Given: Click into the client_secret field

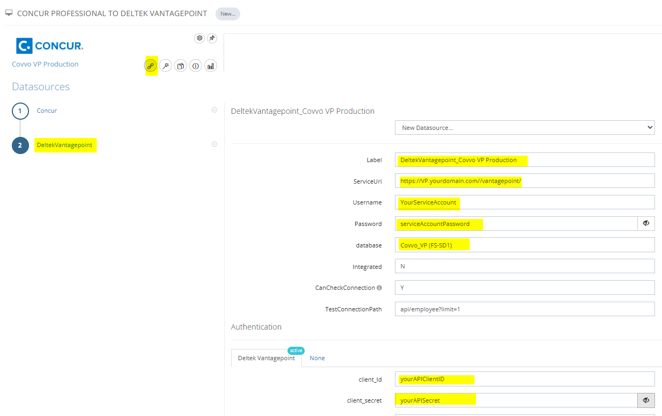Looking at the screenshot, I should click(516, 400).
